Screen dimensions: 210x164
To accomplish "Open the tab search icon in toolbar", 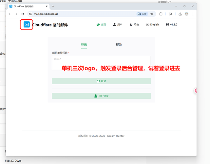I will pyautogui.click(x=170, y=14).
